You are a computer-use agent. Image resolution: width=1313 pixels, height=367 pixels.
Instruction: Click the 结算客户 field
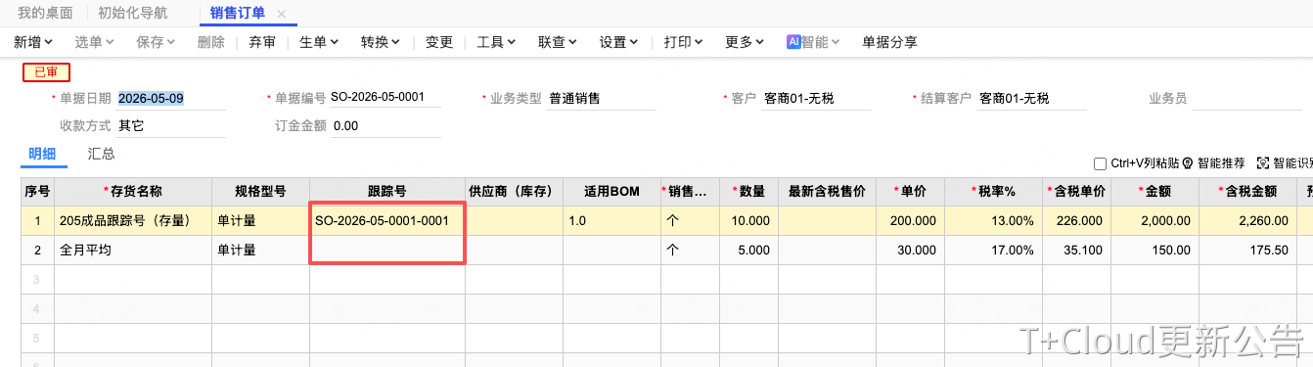click(x=1031, y=99)
